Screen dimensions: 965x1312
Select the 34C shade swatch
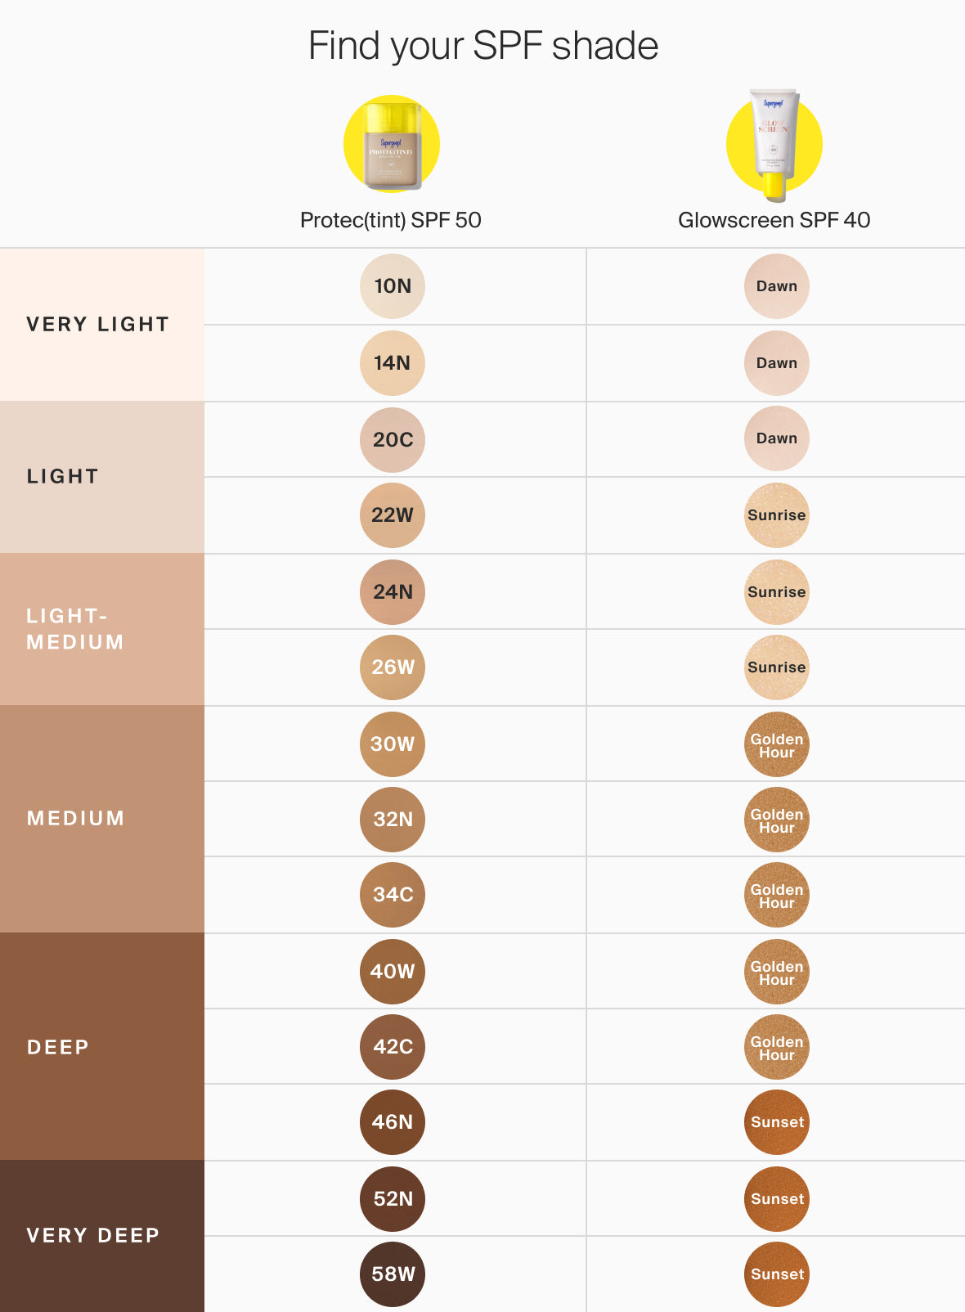point(393,895)
